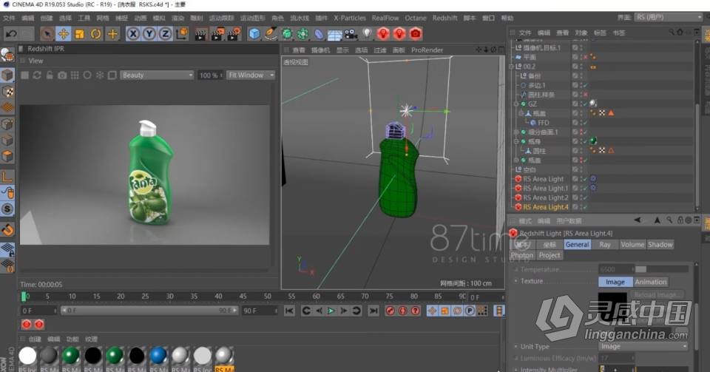Open the deformer capsule icon
Screen dimensions: 710x372
click(319, 34)
